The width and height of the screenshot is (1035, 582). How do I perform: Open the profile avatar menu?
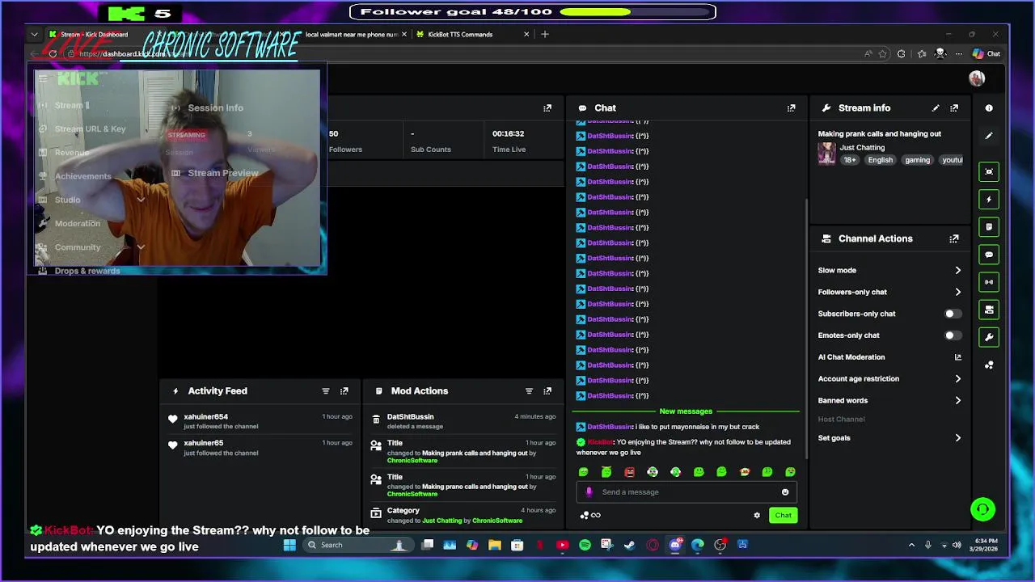(x=977, y=78)
